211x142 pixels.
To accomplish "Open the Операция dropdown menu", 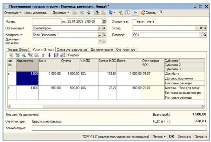I will [13, 13].
